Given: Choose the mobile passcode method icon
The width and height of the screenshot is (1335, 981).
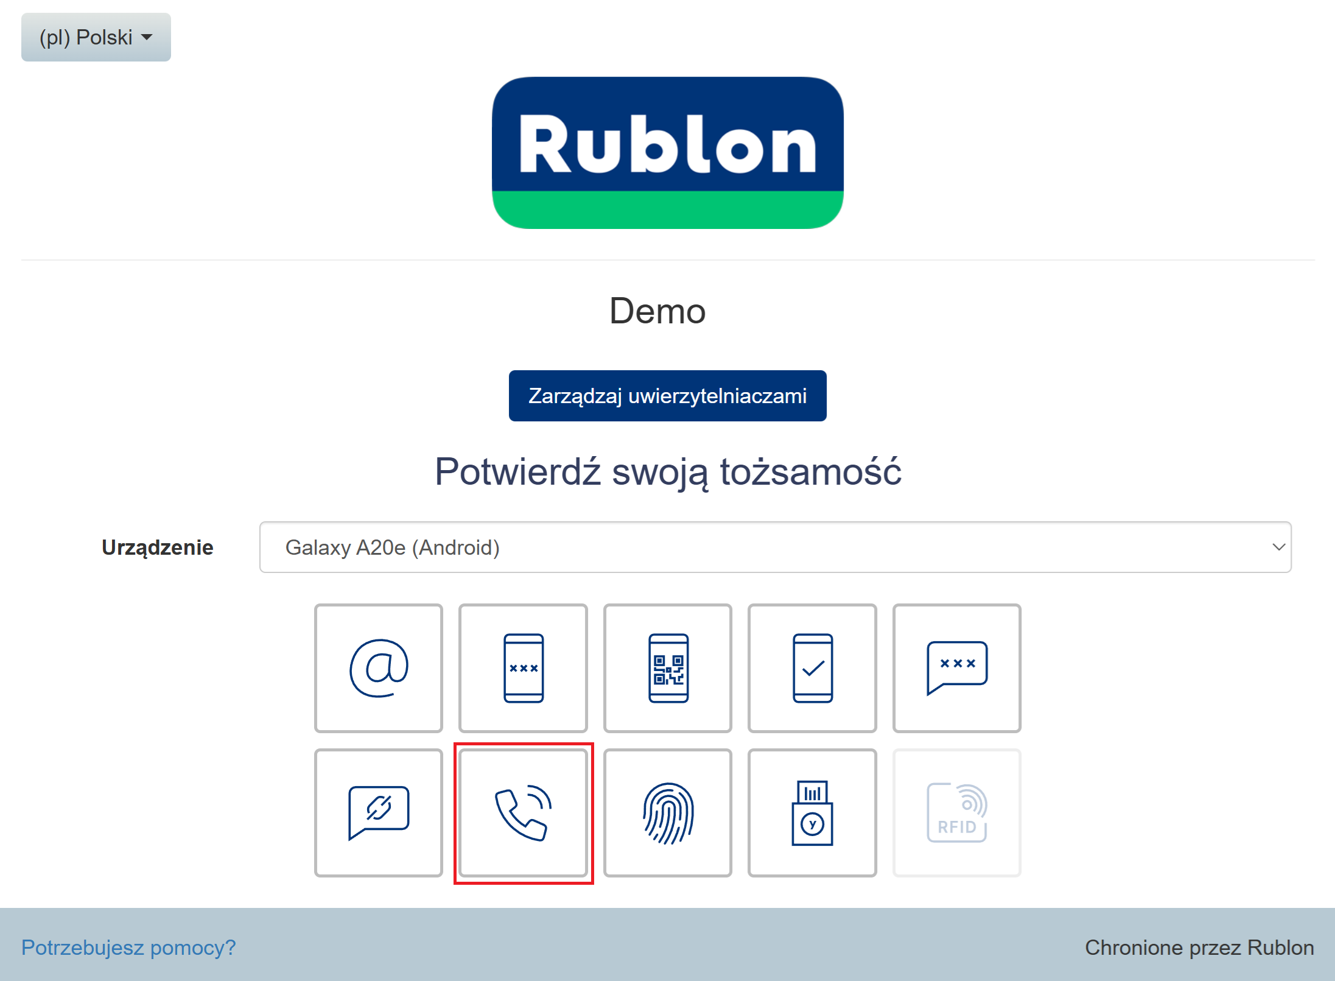Looking at the screenshot, I should pyautogui.click(x=523, y=668).
